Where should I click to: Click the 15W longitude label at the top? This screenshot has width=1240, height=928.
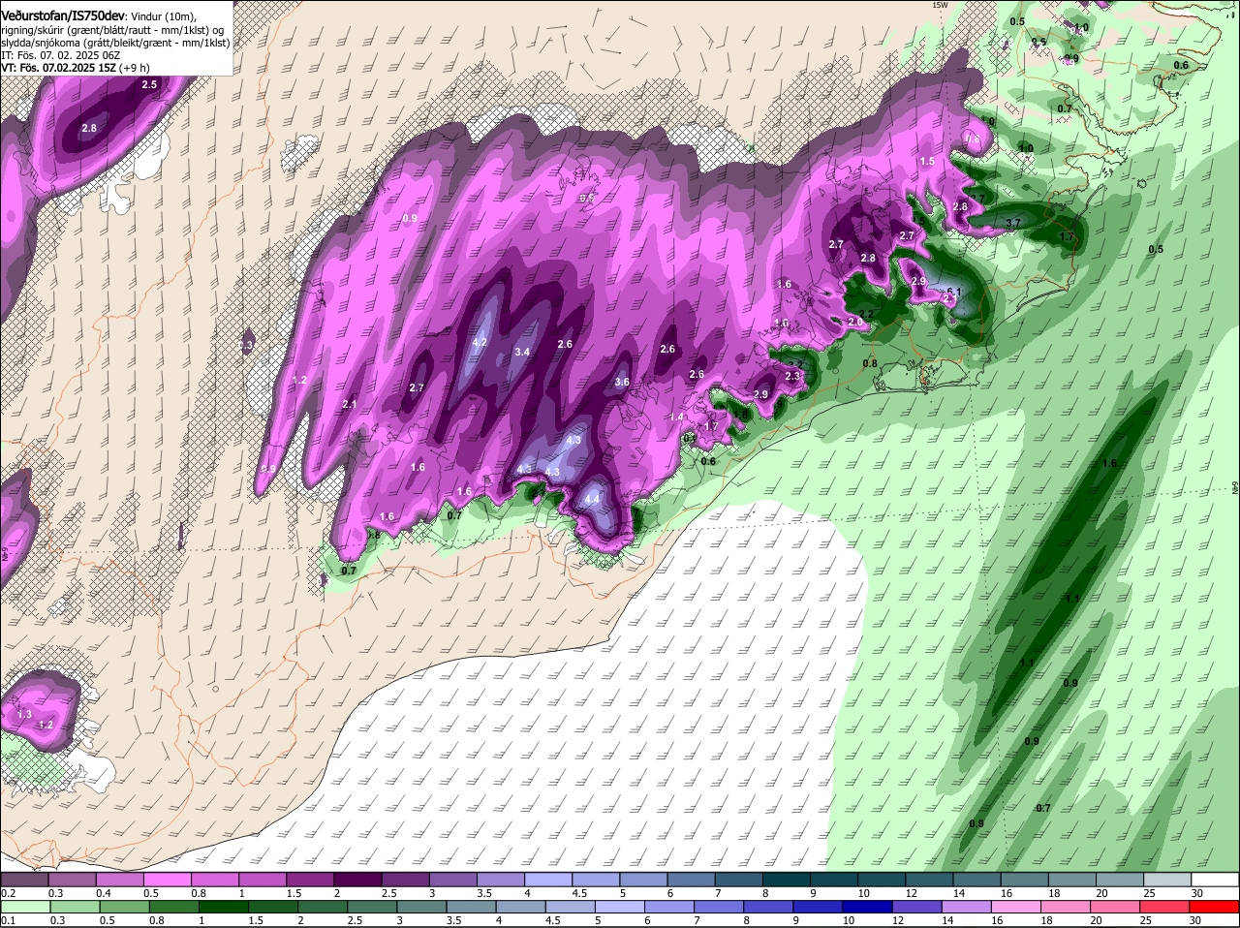[x=939, y=5]
